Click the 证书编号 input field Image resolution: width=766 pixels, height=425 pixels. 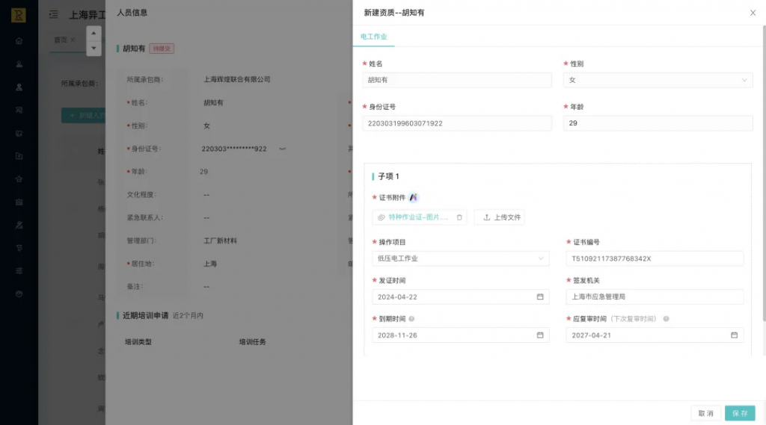click(655, 258)
